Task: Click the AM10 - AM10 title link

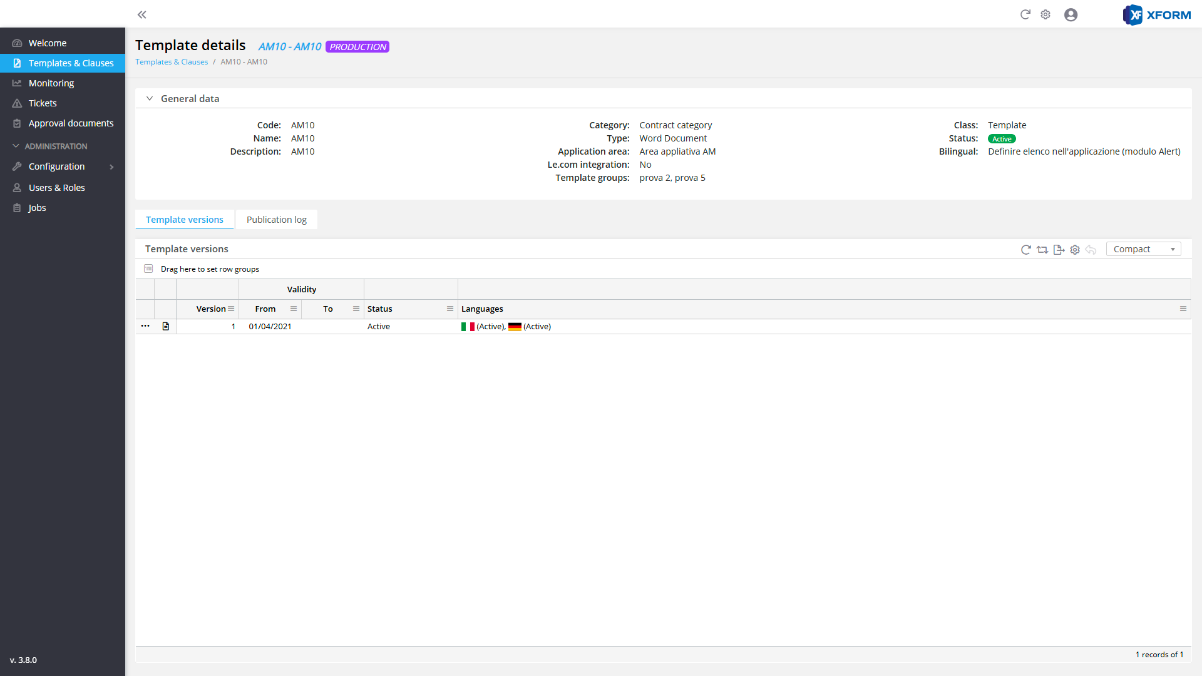Action: coord(290,47)
